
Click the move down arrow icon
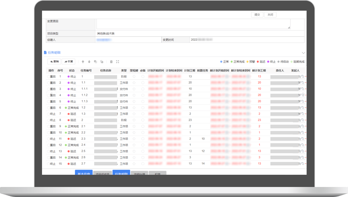89,62
